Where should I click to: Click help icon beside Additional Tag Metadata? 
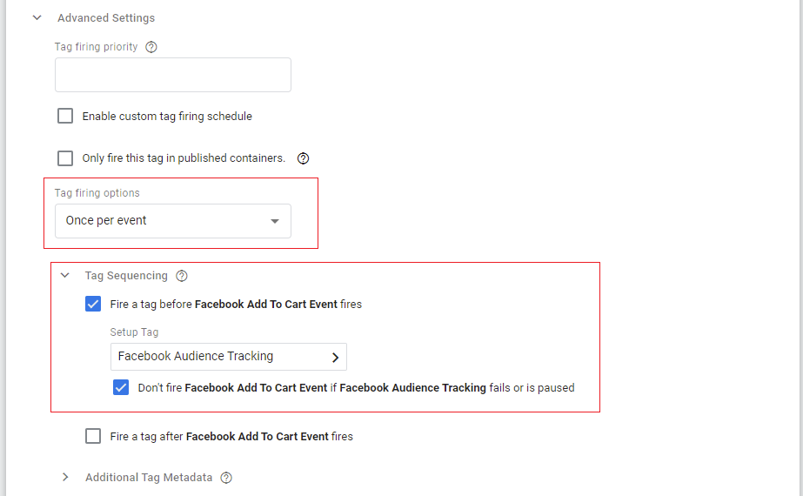(226, 478)
